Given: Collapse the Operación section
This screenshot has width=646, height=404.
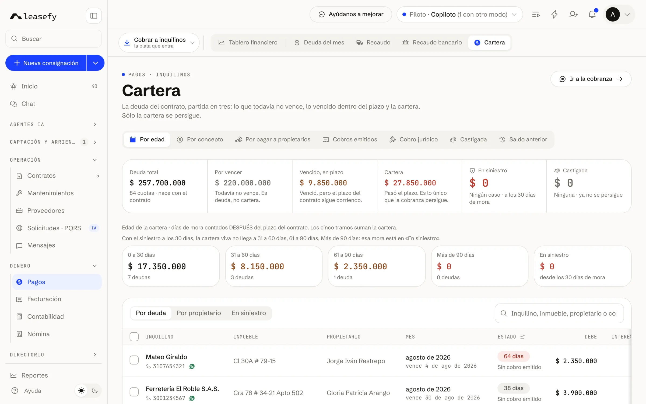Looking at the screenshot, I should point(54,160).
